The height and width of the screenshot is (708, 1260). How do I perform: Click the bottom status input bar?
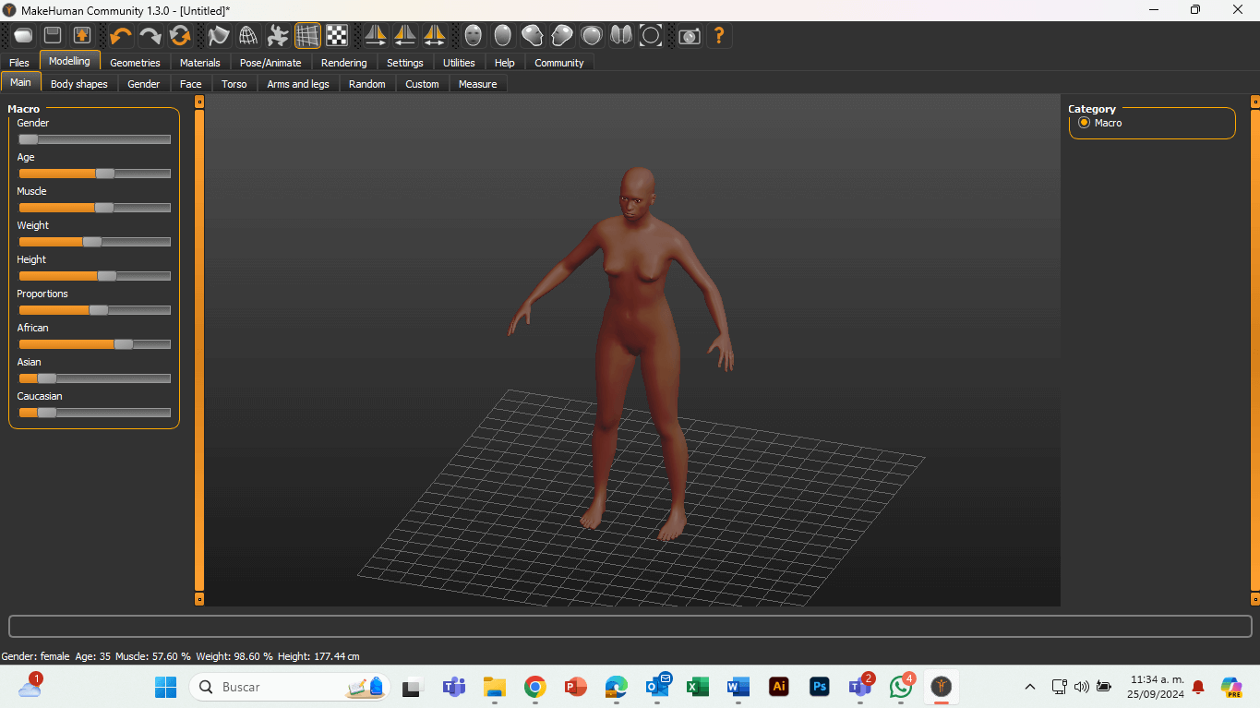[630, 627]
